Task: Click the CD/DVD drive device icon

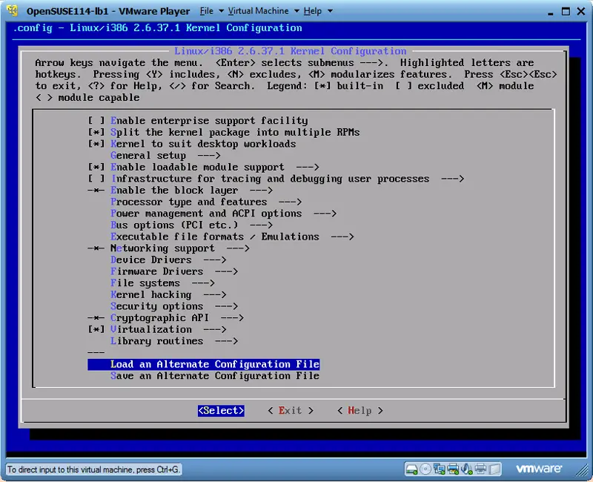Action: (x=425, y=469)
